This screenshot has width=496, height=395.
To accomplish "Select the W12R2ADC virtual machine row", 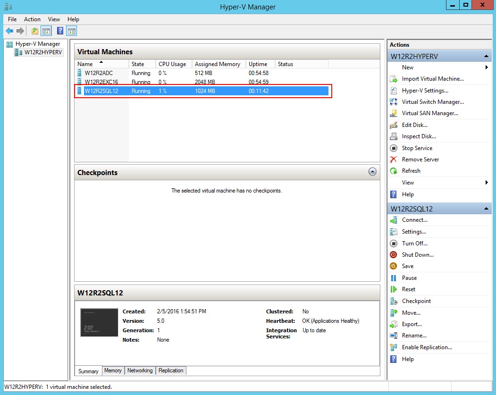I will [202, 73].
